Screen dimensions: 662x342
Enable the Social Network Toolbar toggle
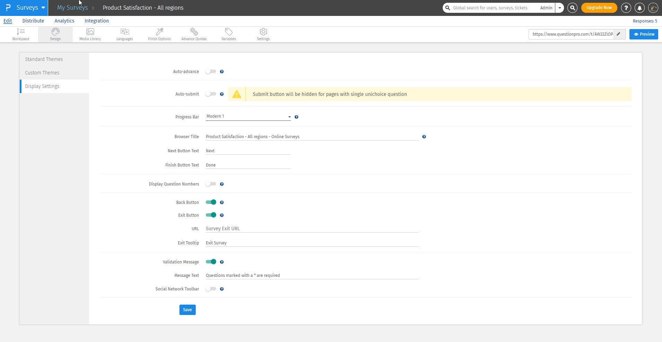pos(211,289)
